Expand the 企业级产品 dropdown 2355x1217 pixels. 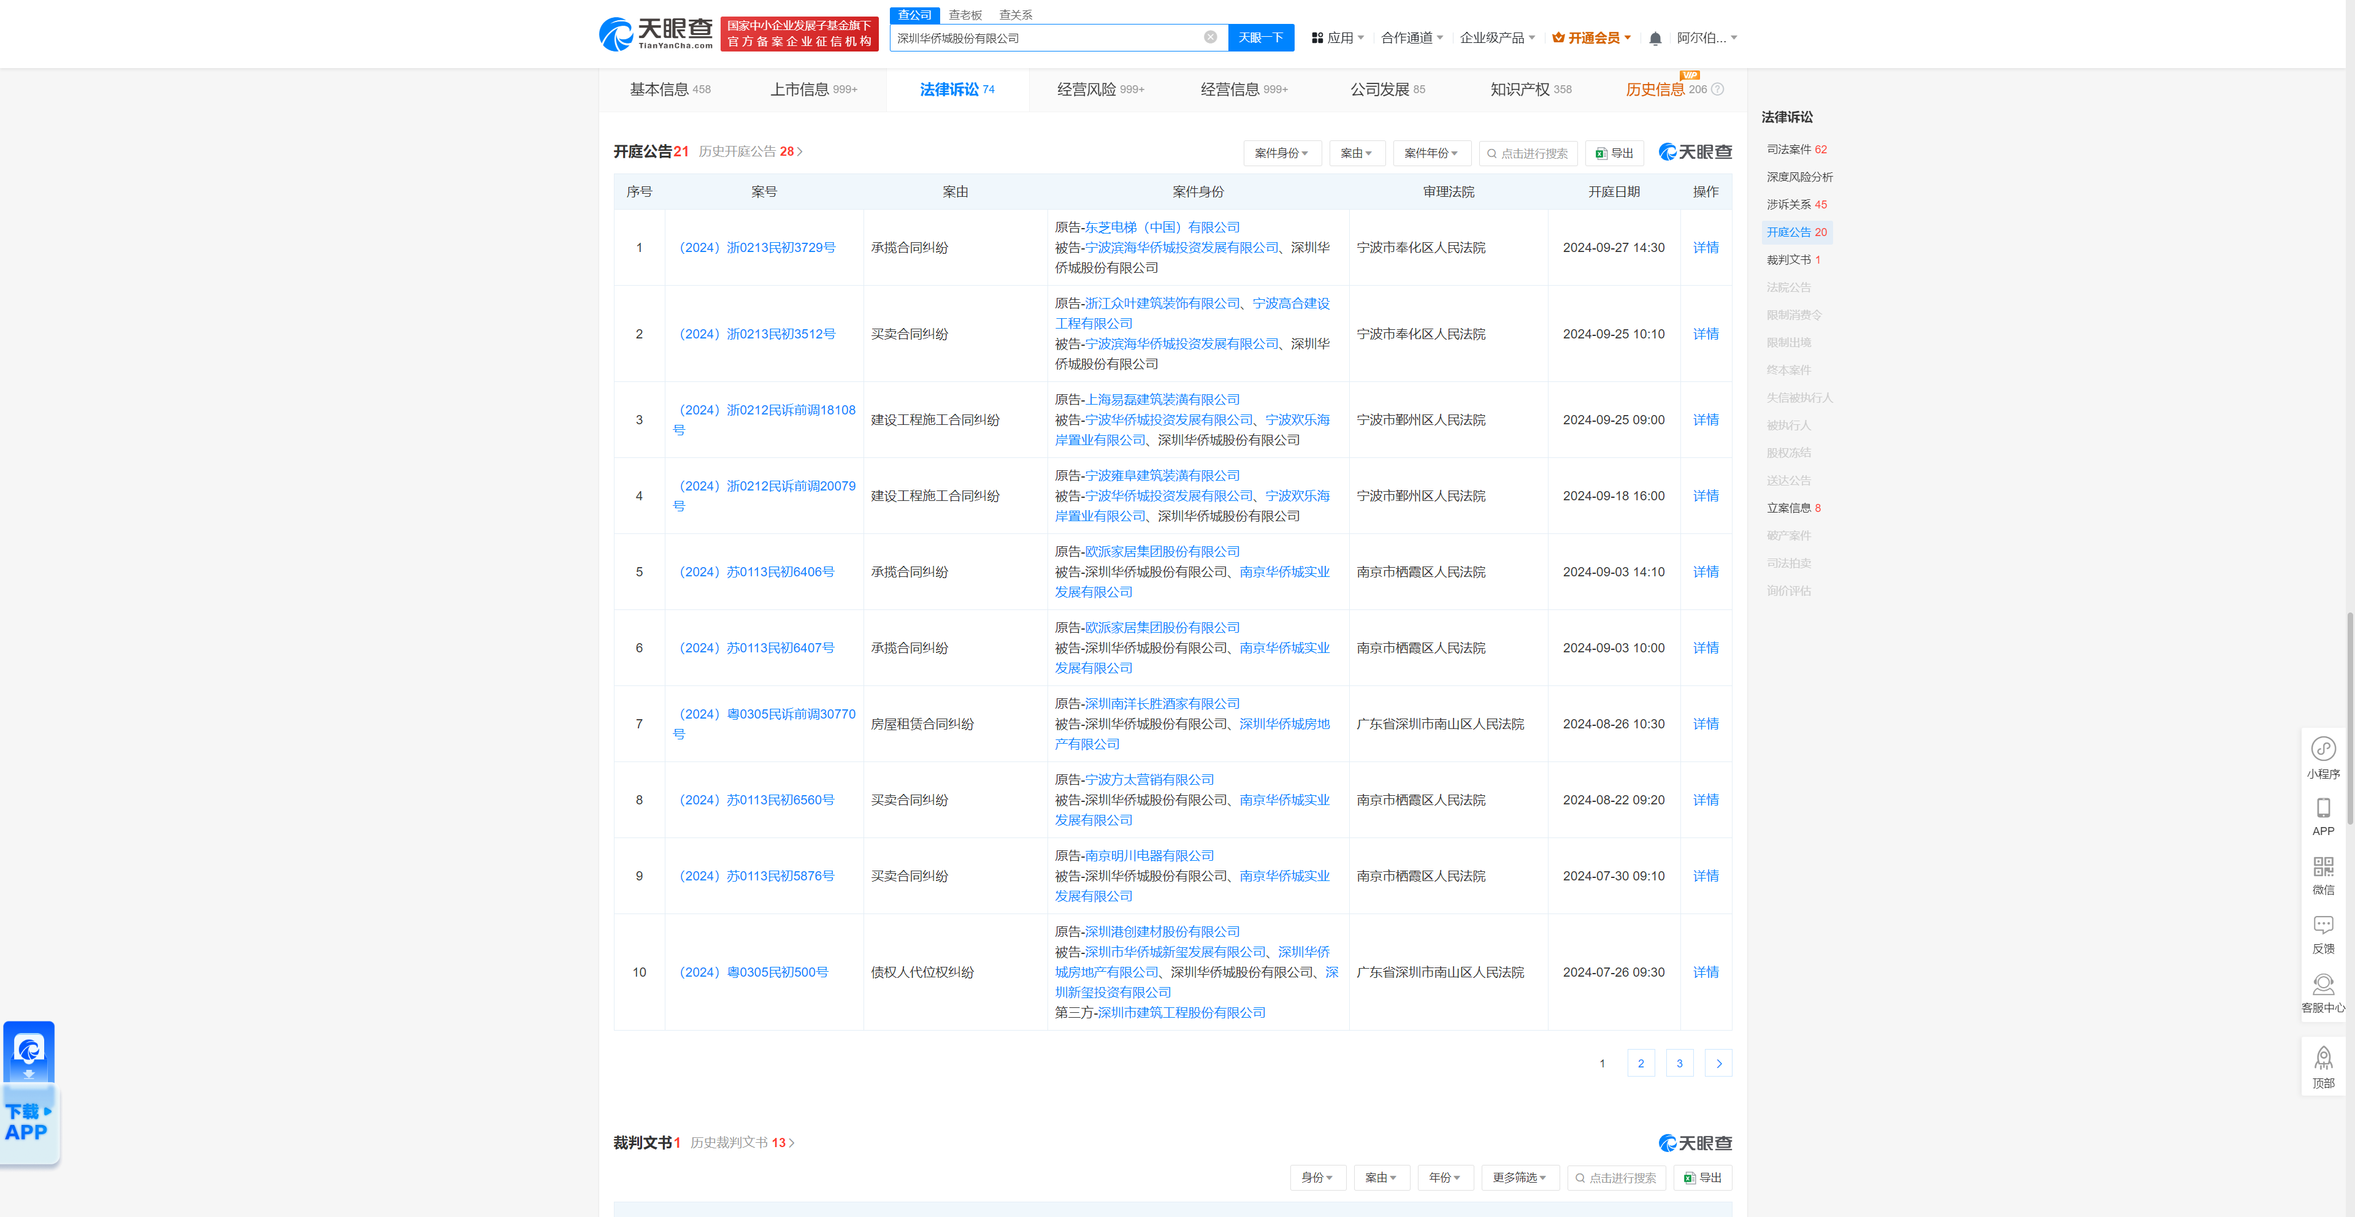pyautogui.click(x=1498, y=37)
